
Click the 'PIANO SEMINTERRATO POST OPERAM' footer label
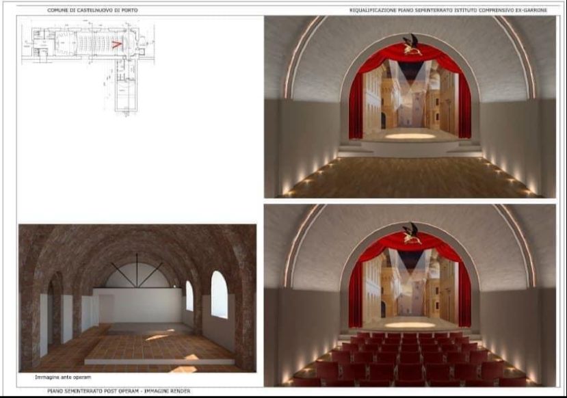click(118, 391)
